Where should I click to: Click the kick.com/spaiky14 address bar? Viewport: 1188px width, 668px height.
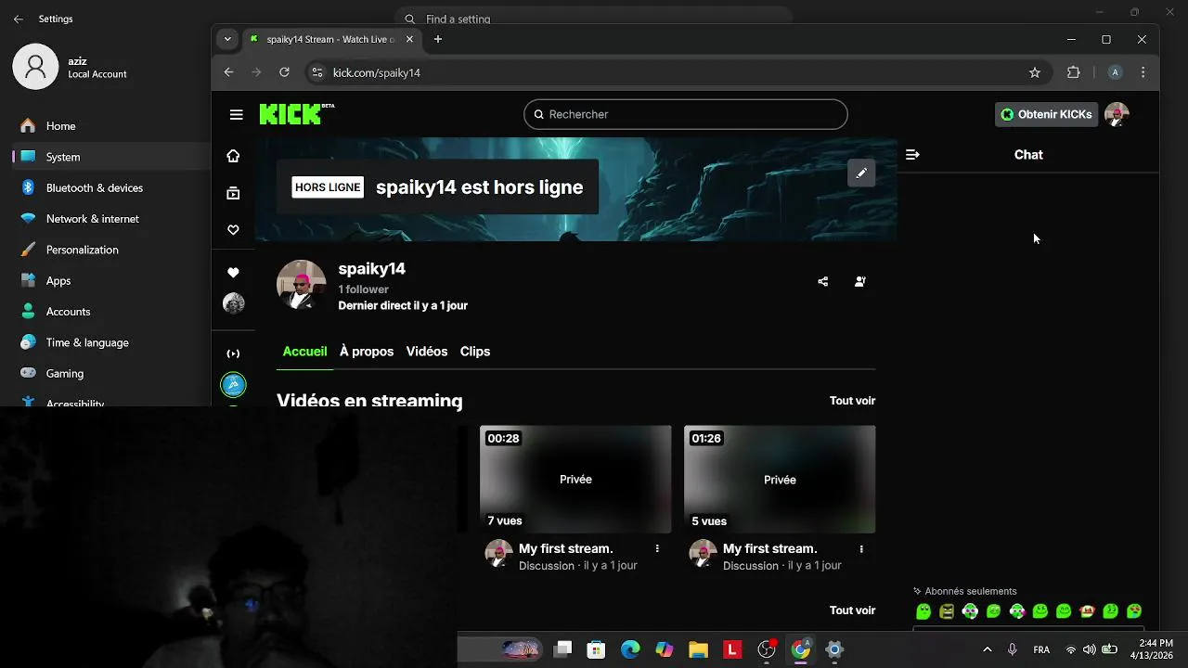pos(678,72)
